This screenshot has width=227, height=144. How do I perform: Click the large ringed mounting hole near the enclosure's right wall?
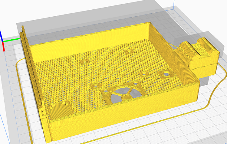click(166, 74)
